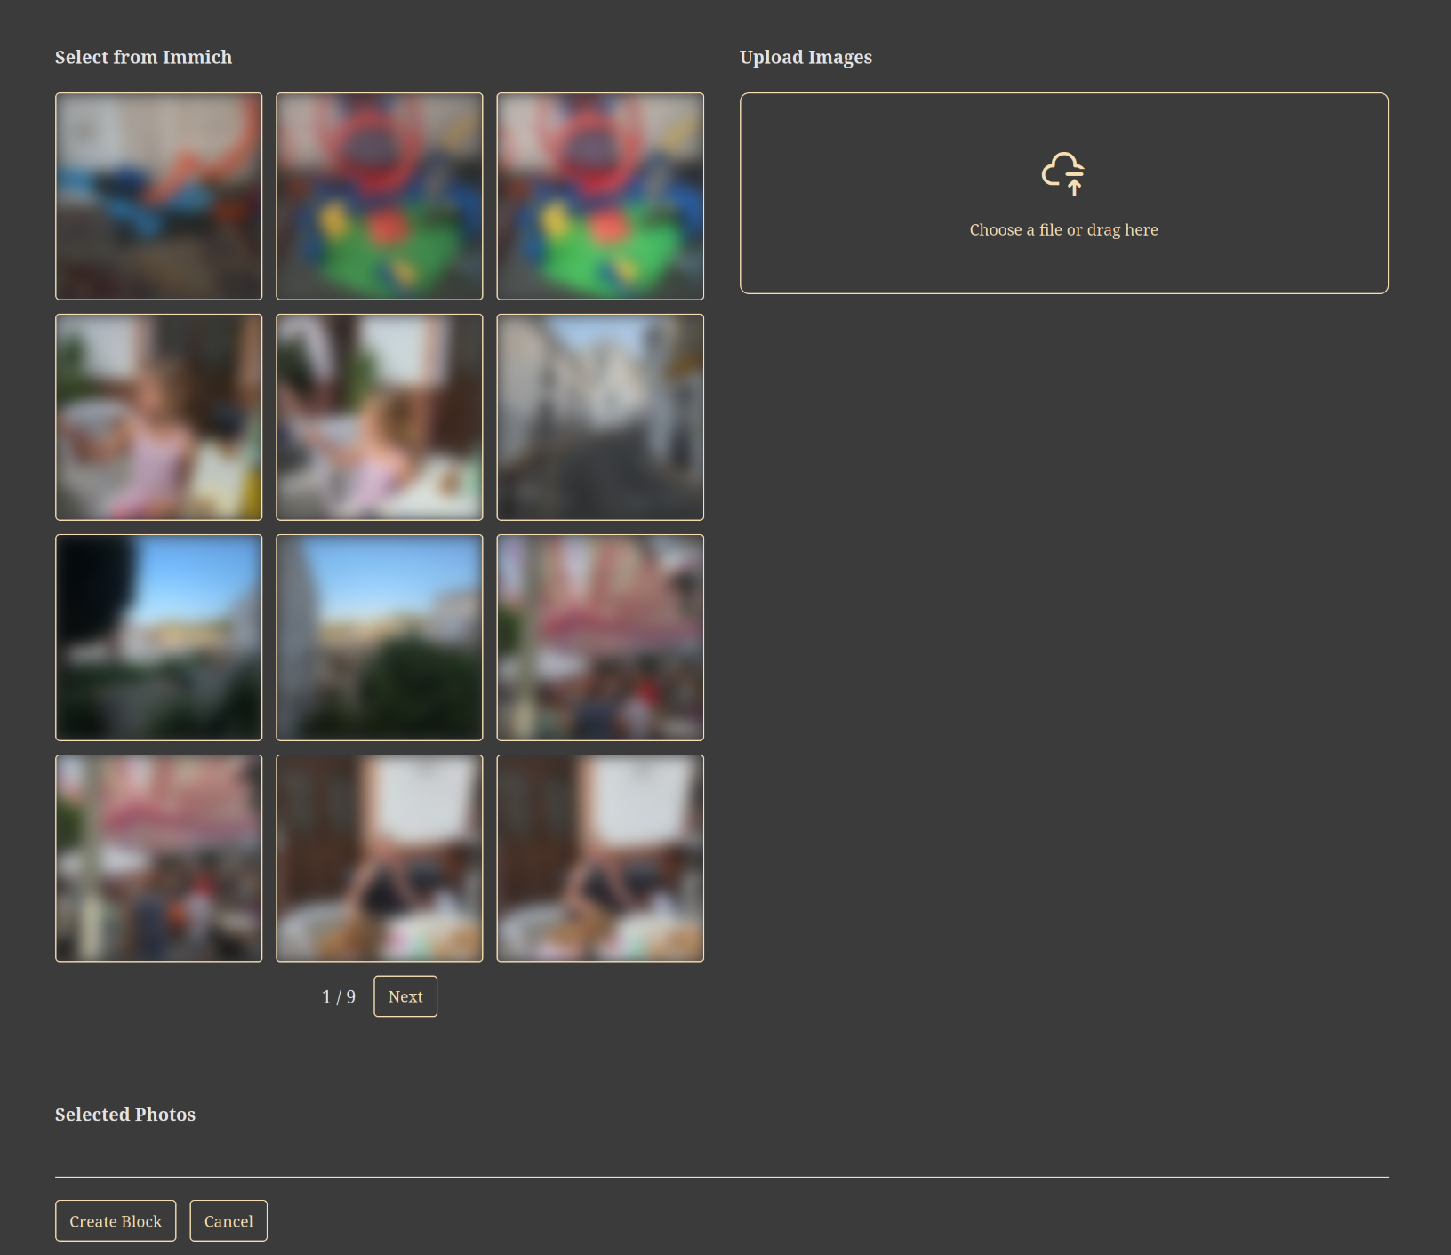Click the 'Selected Photos' heading
This screenshot has height=1255, width=1451.
[x=125, y=1115]
